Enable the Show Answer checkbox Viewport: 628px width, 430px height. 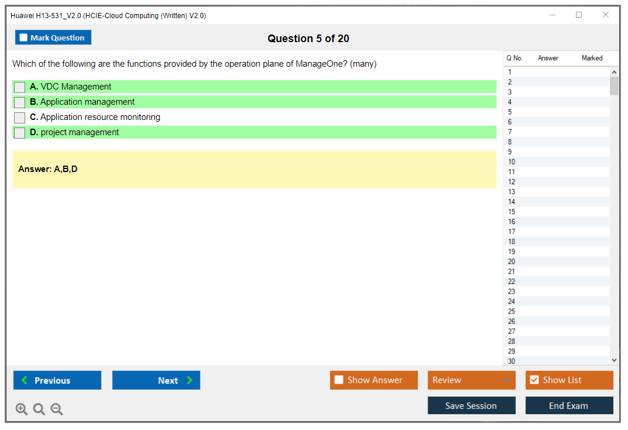[x=339, y=380]
